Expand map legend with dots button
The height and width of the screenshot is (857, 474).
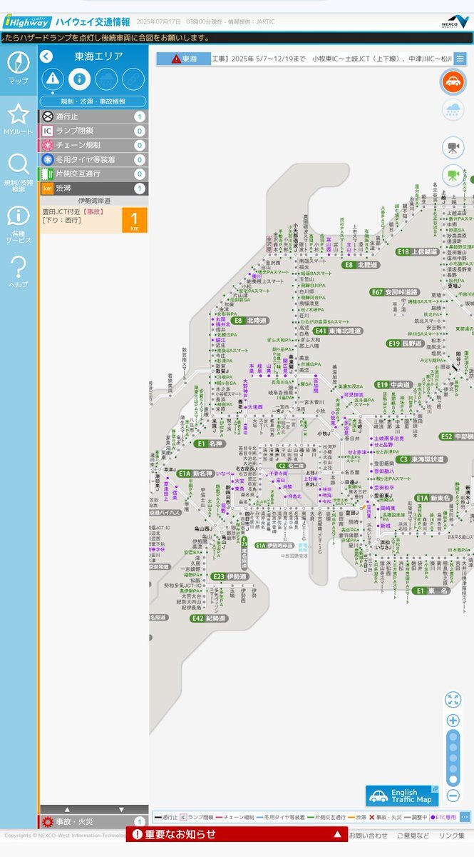tap(465, 817)
